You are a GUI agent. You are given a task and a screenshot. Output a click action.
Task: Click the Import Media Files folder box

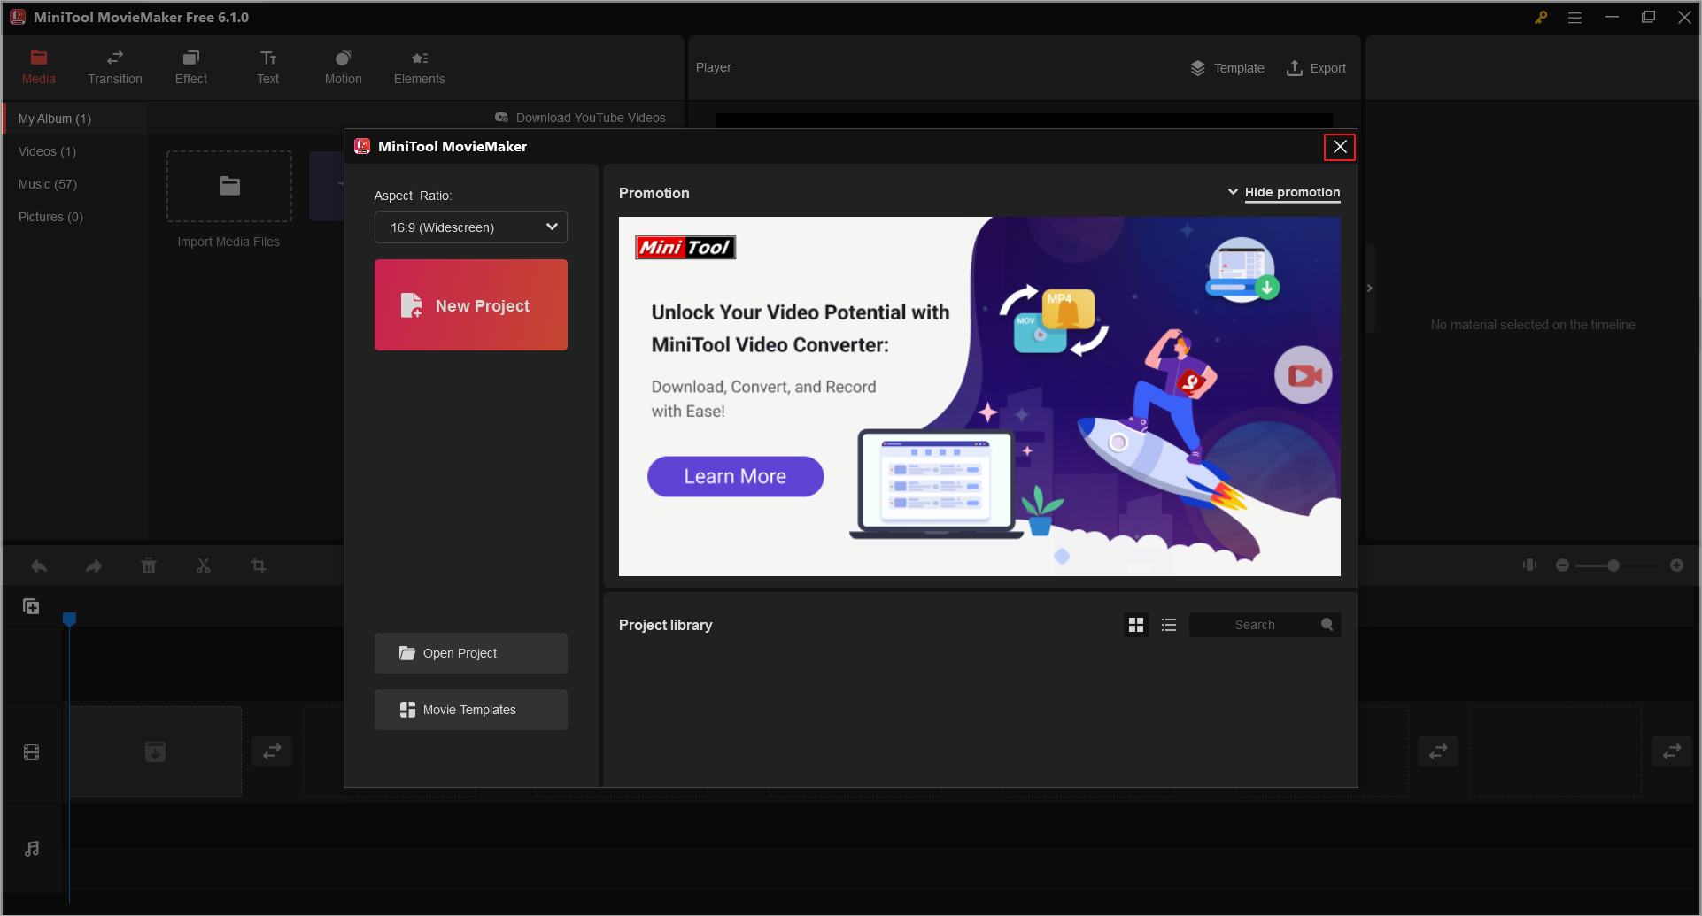pos(229,186)
